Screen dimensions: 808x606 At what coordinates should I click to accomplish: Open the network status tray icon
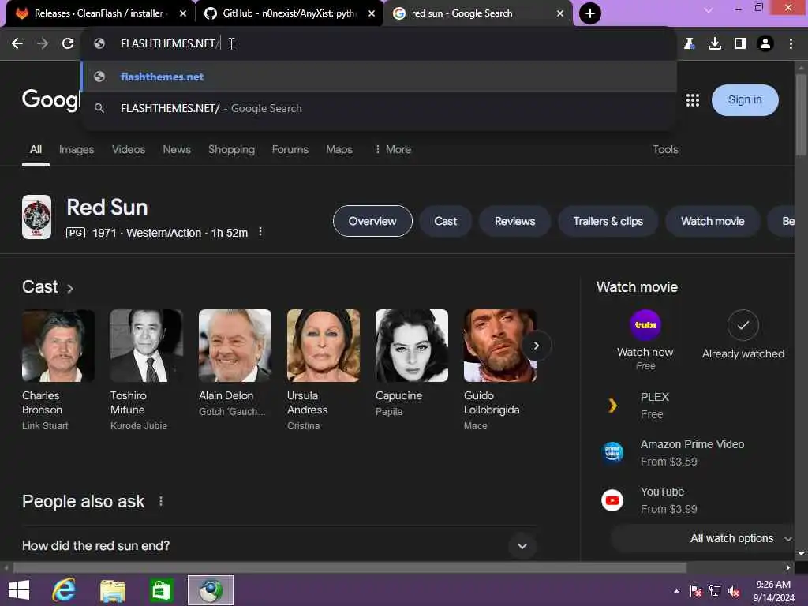pos(715,591)
